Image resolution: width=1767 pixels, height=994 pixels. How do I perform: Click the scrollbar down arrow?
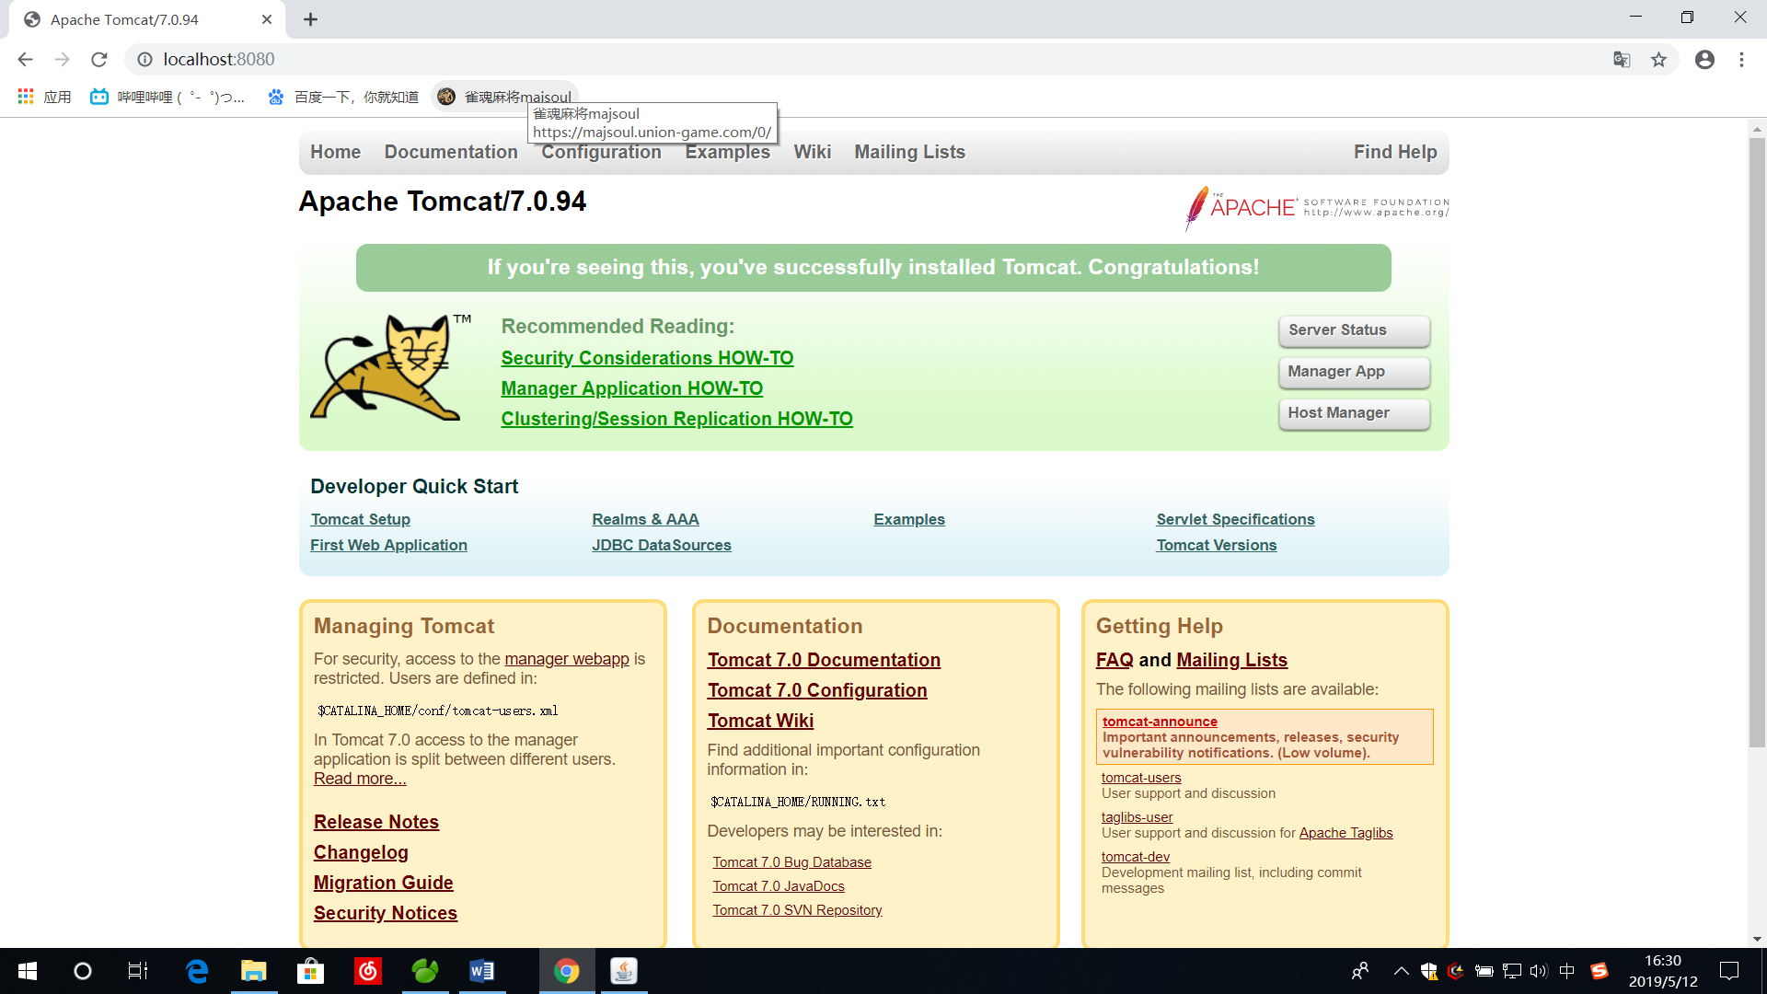(1757, 939)
